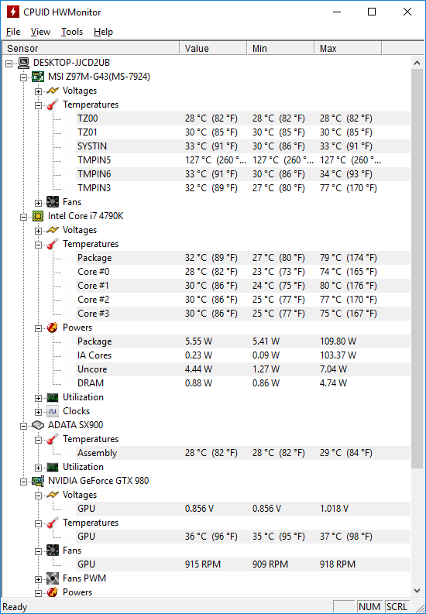Click the NUM status bar indicator

coord(369,606)
